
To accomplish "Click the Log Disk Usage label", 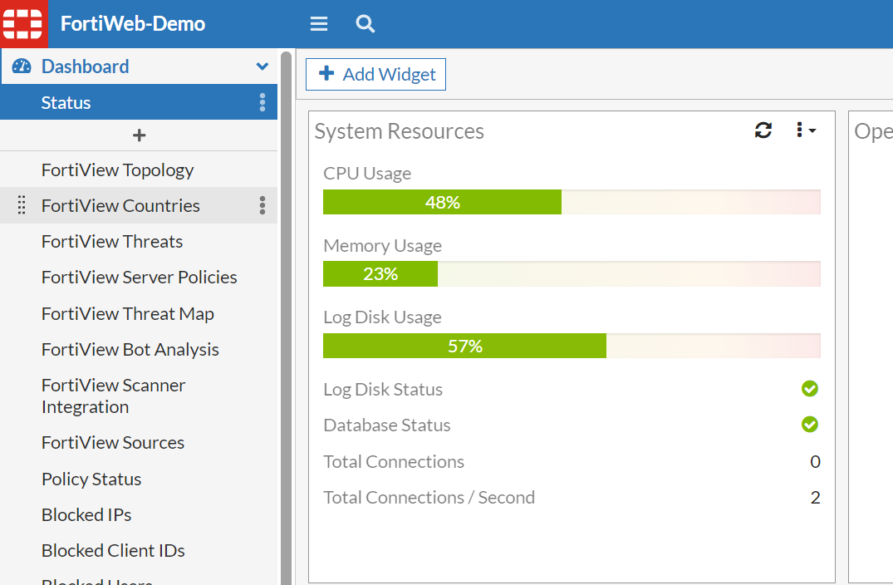I will pyautogui.click(x=383, y=317).
